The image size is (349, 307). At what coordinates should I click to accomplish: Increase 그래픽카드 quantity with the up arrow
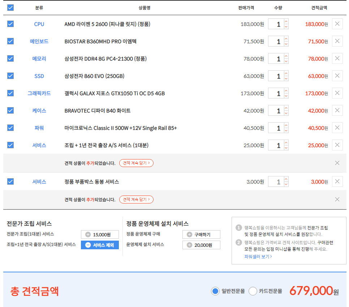[x=286, y=91]
